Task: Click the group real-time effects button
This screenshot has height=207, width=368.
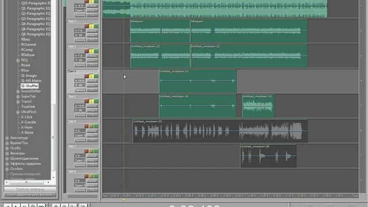Action: pos(30,195)
